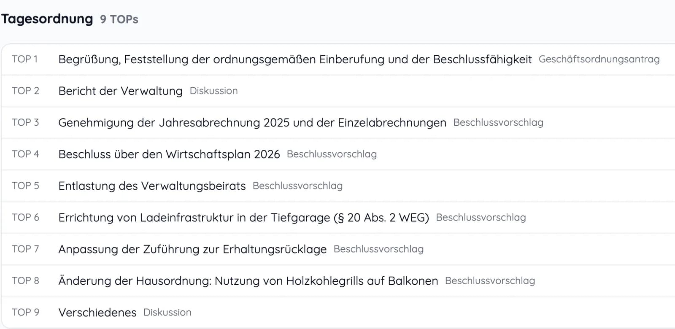Click the 'TOP 7' number label
The width and height of the screenshot is (675, 329).
pos(25,249)
